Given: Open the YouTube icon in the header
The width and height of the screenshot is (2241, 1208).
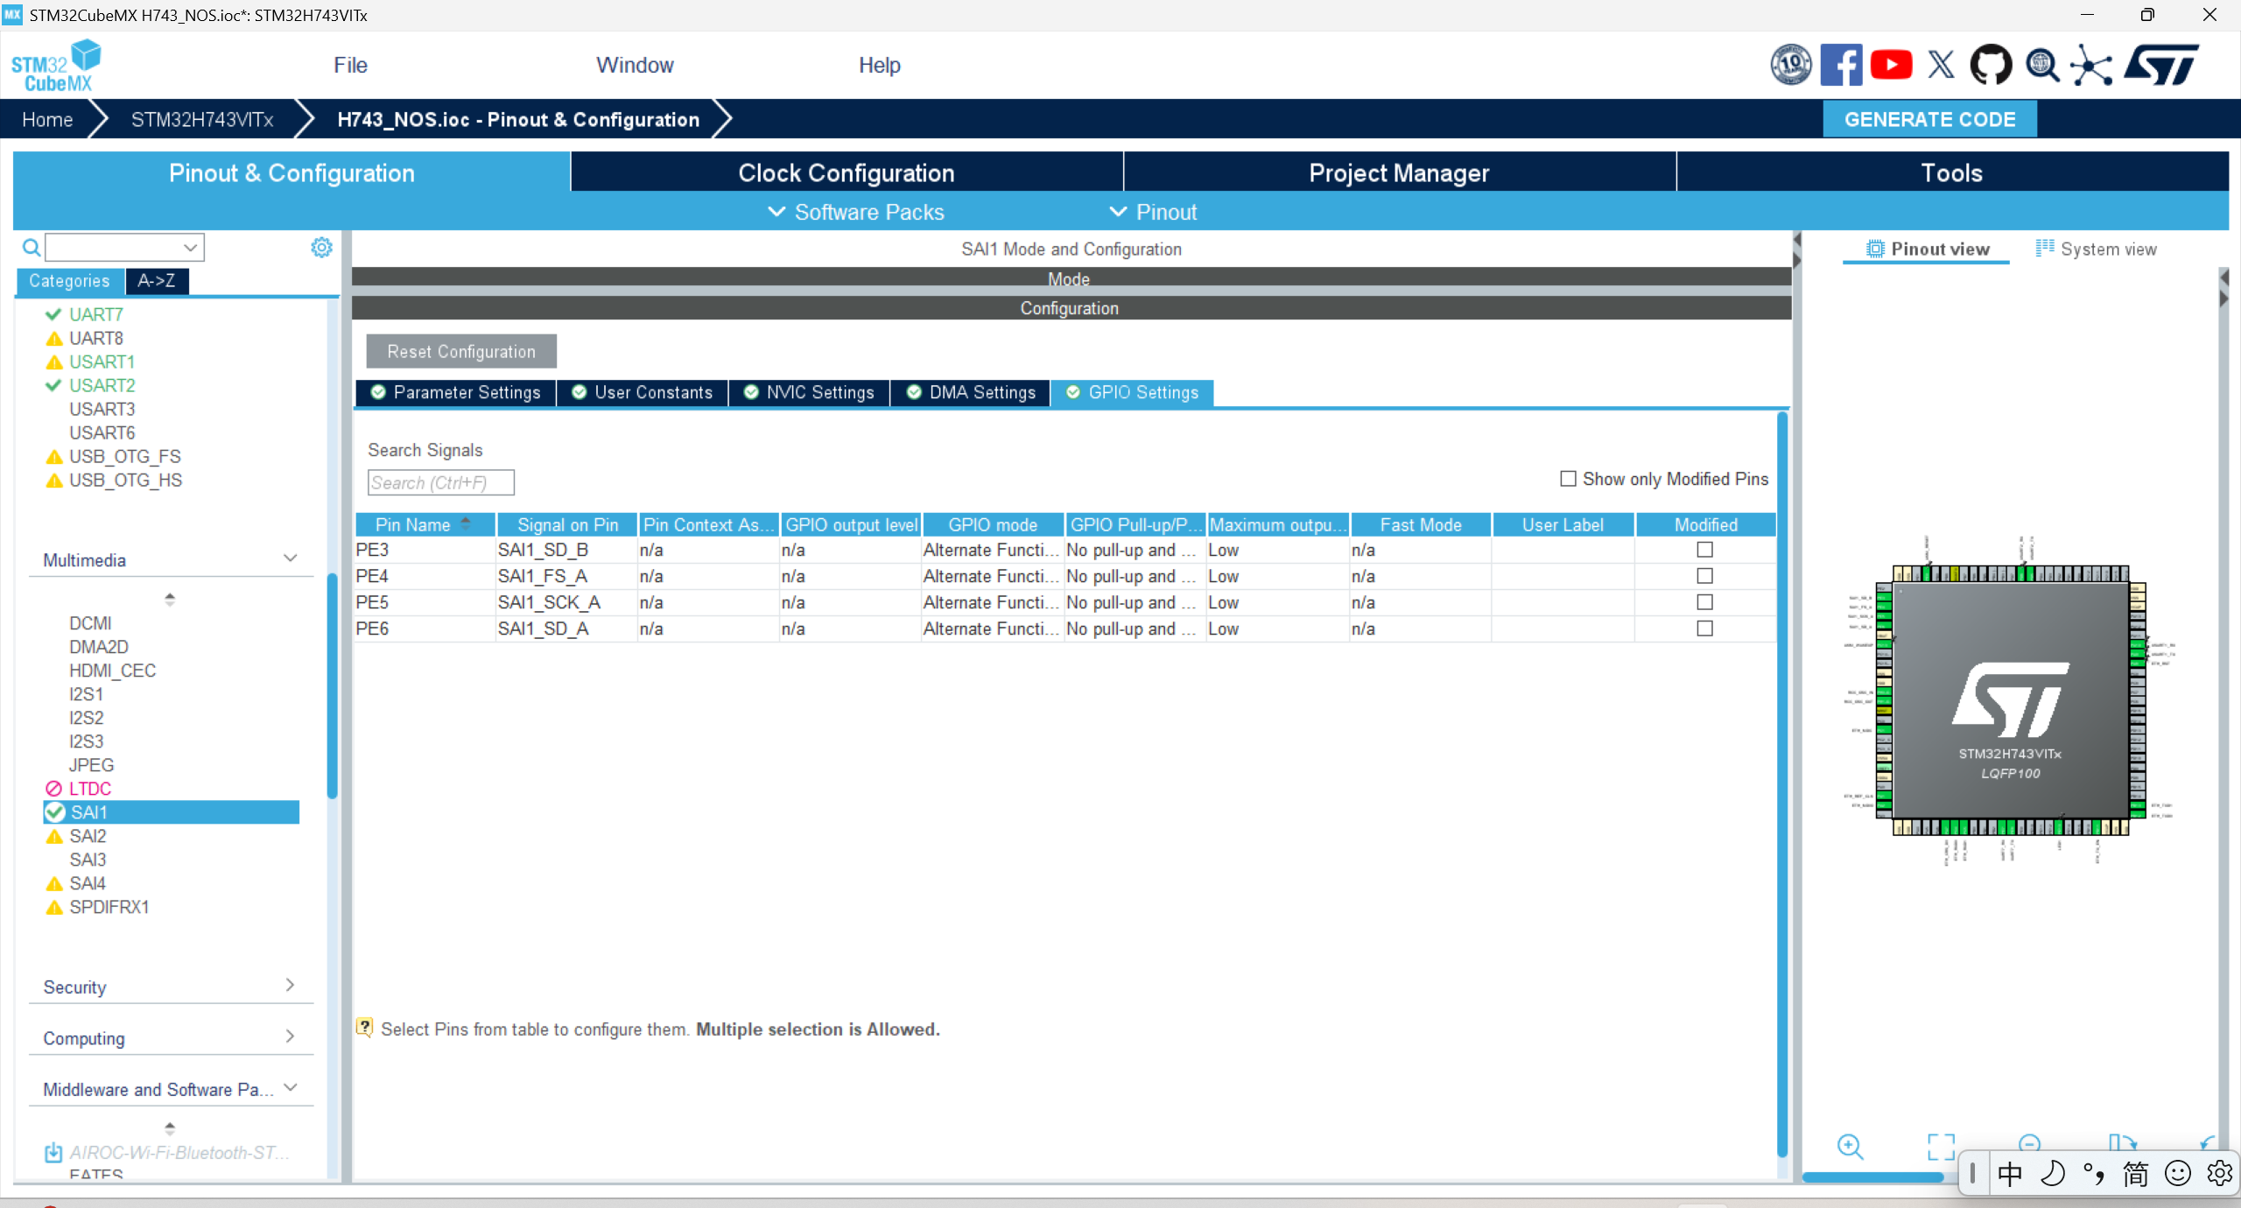Looking at the screenshot, I should (x=1891, y=65).
